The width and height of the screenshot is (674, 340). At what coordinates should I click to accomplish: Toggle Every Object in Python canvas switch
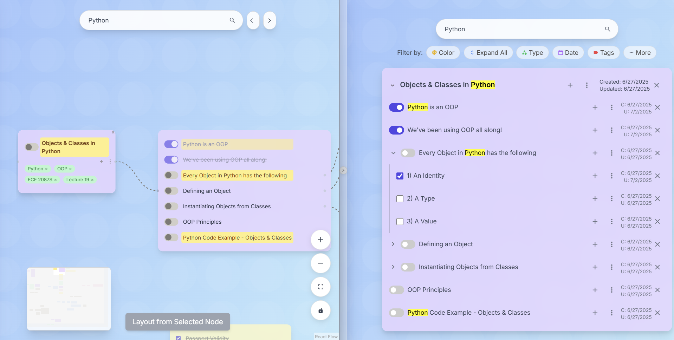pyautogui.click(x=171, y=175)
